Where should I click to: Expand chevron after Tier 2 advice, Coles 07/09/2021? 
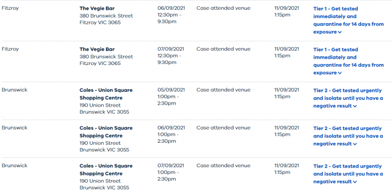355,182
